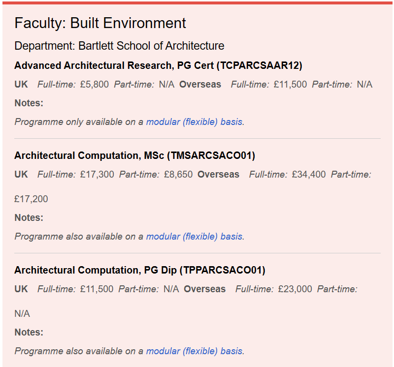
Task: Click the Overseas label in the MSc row
Action: tap(218, 174)
